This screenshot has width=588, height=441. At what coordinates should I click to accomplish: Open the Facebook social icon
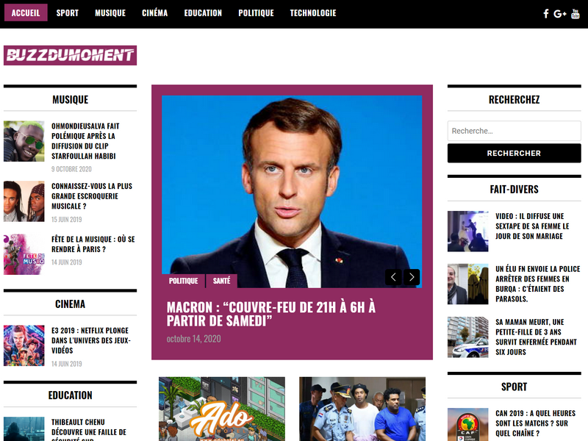pyautogui.click(x=546, y=14)
